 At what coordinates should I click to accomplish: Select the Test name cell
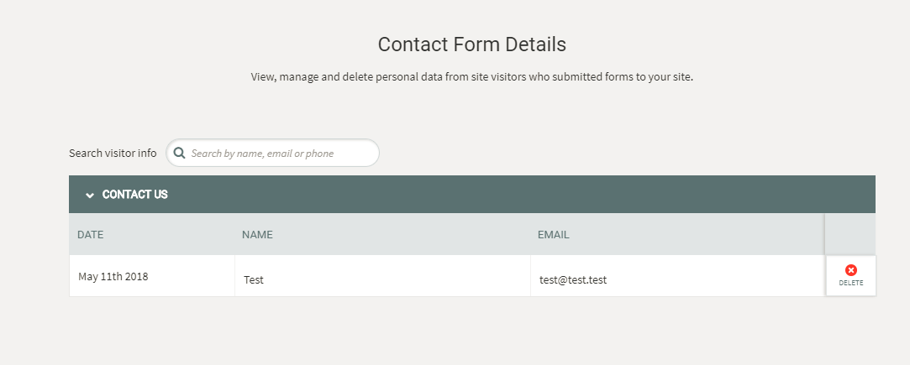(382, 276)
